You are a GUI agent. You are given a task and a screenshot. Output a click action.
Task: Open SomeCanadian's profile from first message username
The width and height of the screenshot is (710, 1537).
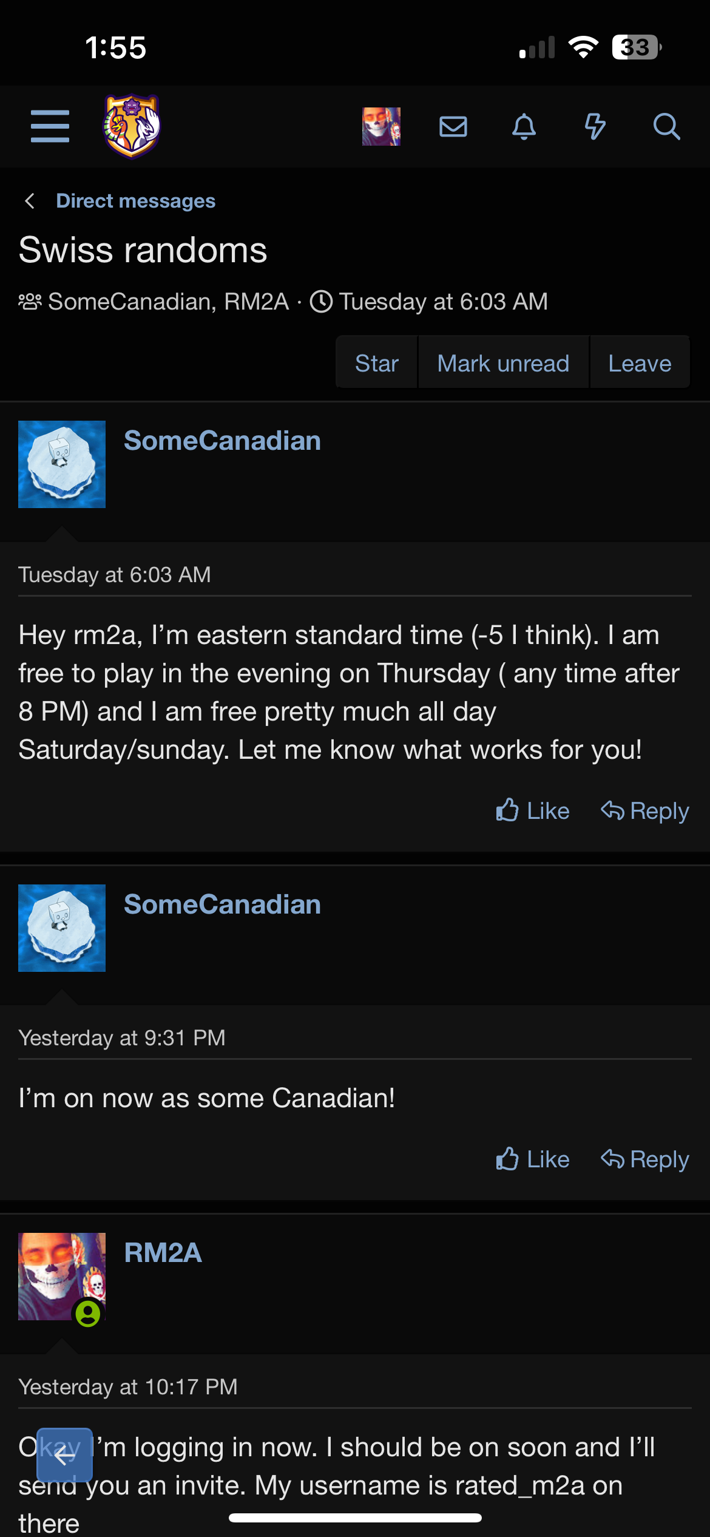(x=222, y=441)
